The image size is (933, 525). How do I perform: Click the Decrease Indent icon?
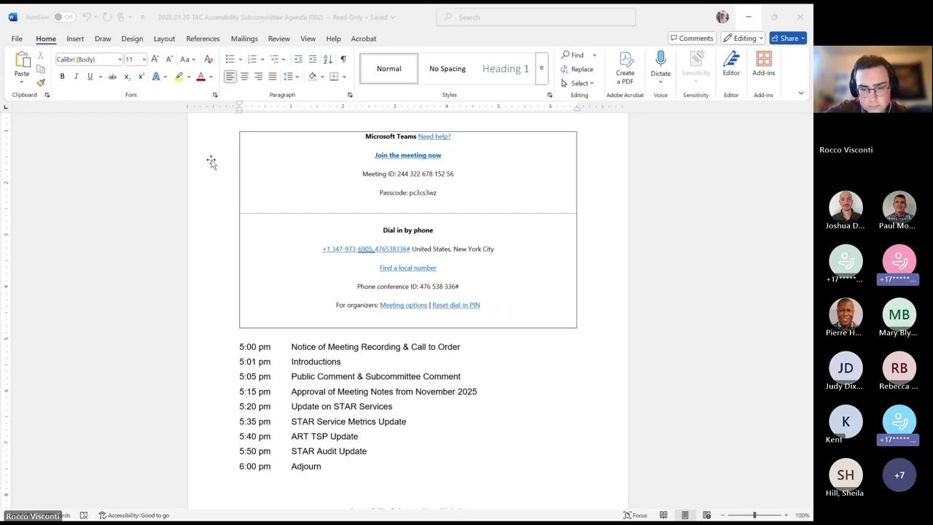click(298, 59)
